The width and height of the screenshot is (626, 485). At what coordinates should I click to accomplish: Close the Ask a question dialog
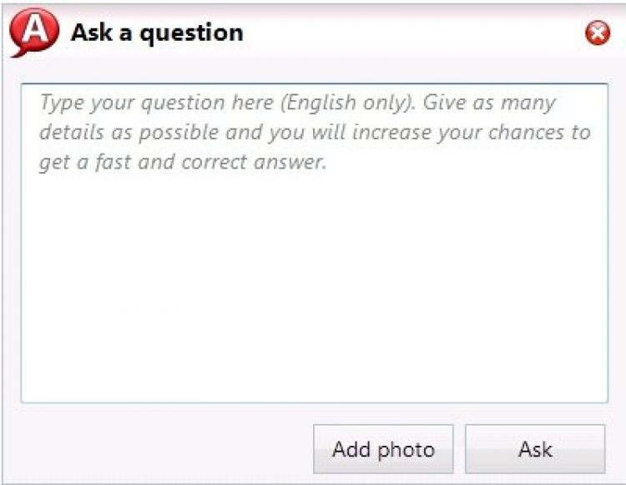click(x=598, y=33)
